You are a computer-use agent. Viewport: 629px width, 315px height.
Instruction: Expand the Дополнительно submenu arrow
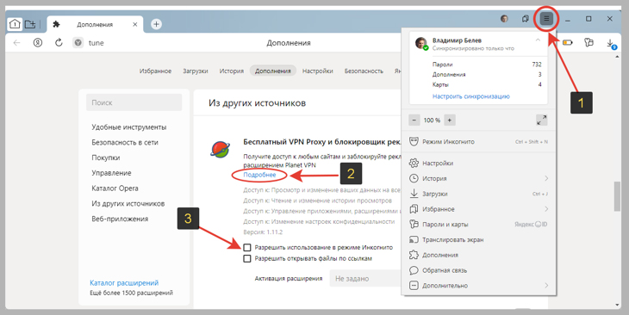pyautogui.click(x=546, y=286)
